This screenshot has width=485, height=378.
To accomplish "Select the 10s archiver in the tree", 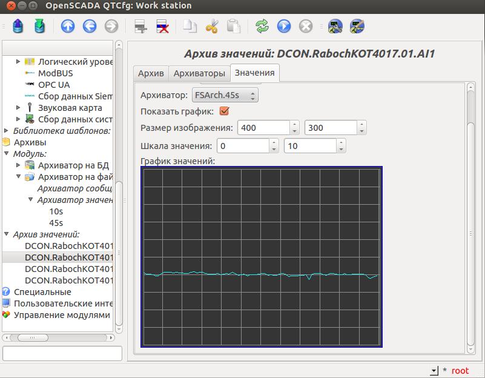I will pyautogui.click(x=56, y=211).
